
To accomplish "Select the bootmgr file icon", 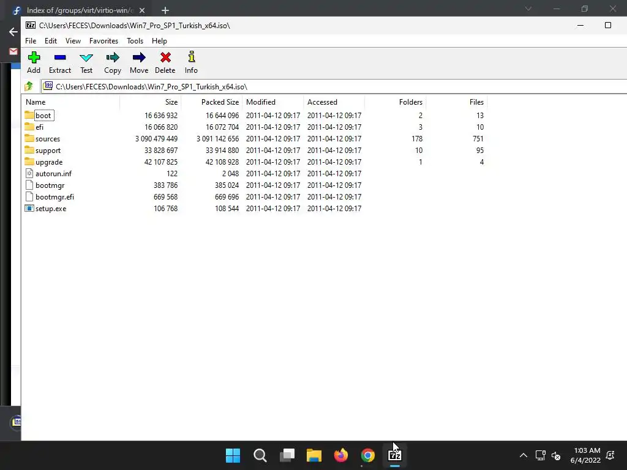I will (29, 185).
